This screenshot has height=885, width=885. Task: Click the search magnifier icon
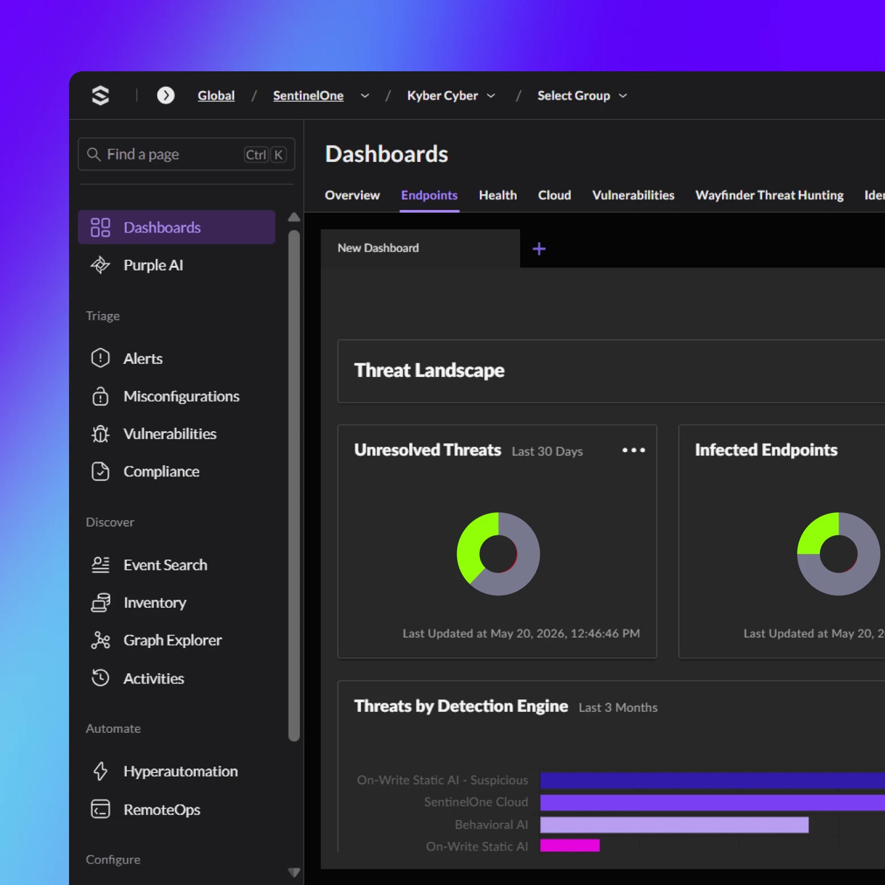tap(93, 155)
